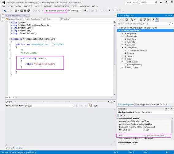Image resolution: width=174 pixels, height=154 pixels.
Task: Toggle the homeController.cs tab pin
Action: 25,15
